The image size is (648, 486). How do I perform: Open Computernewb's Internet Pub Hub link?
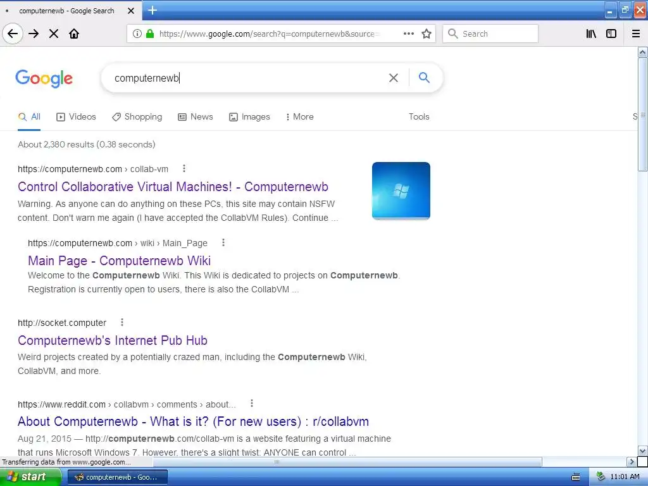click(x=113, y=340)
